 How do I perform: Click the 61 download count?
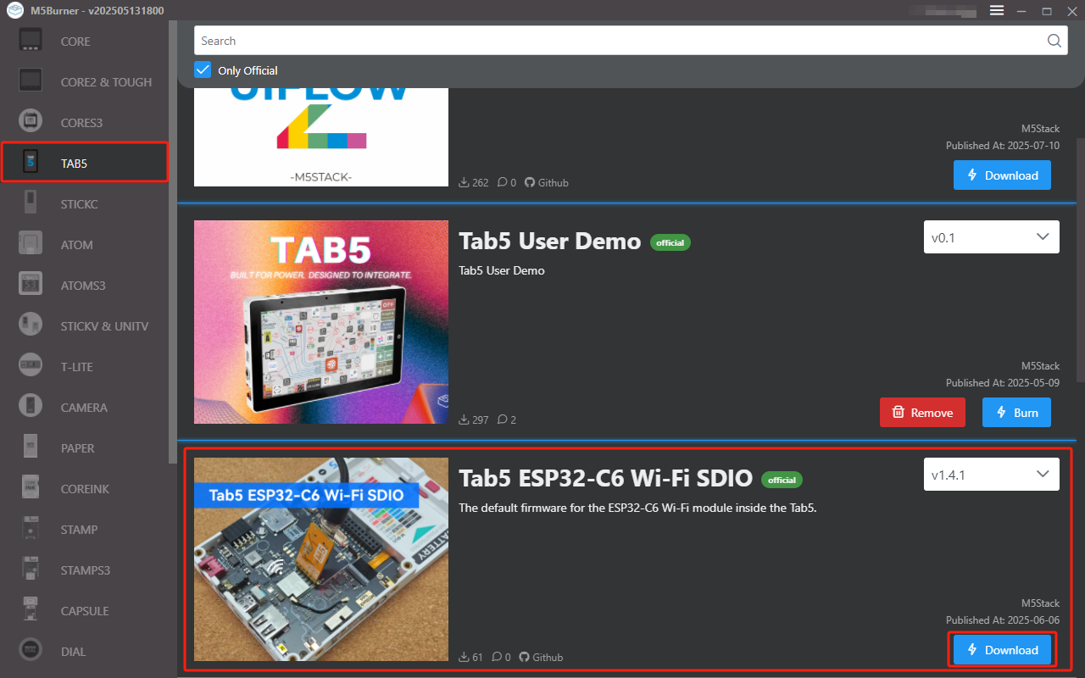(471, 657)
